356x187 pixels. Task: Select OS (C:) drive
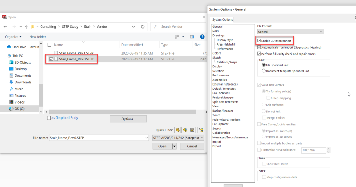click(17, 109)
